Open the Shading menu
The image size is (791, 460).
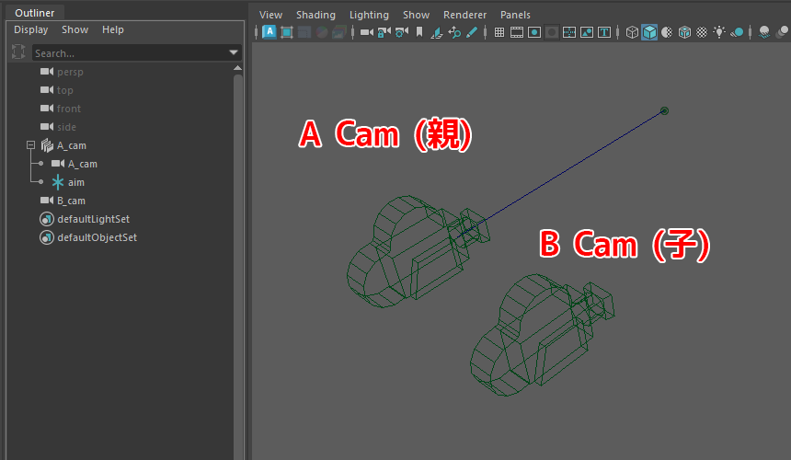coord(315,15)
